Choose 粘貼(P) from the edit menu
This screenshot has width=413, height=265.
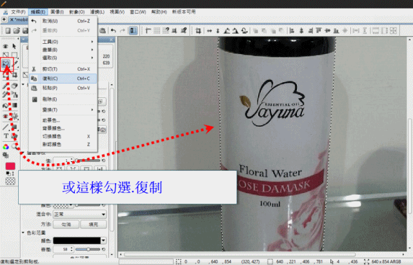[63, 88]
